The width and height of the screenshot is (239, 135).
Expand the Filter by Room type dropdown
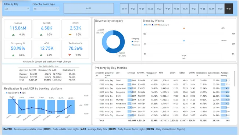point(46,9)
